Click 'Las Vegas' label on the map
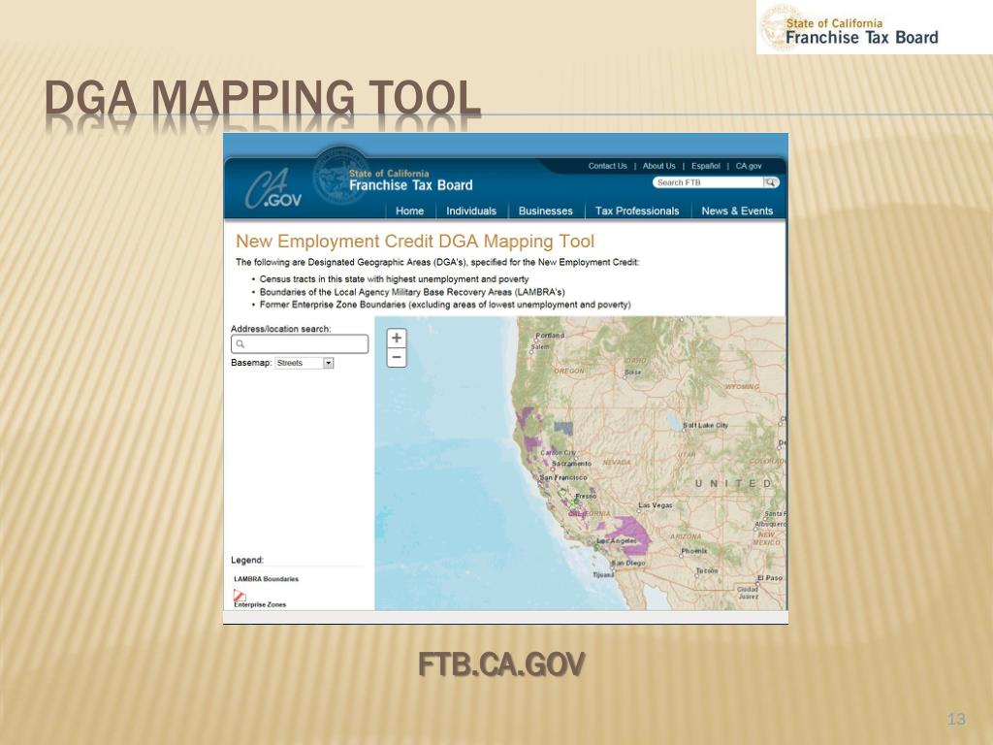Image resolution: width=993 pixels, height=745 pixels. click(655, 504)
